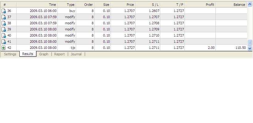Click the document icon in row 41
Image resolution: width=253 pixels, height=123 pixels.
(x=4, y=42)
